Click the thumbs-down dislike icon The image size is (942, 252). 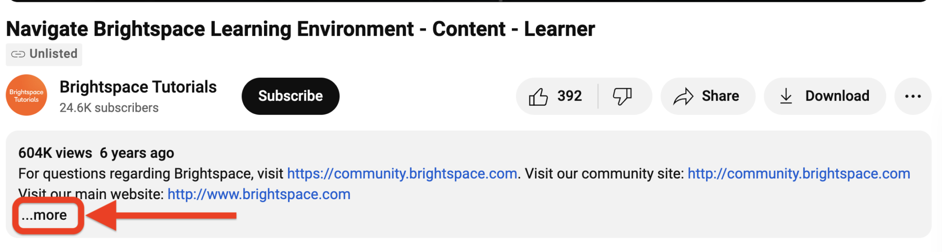622,97
